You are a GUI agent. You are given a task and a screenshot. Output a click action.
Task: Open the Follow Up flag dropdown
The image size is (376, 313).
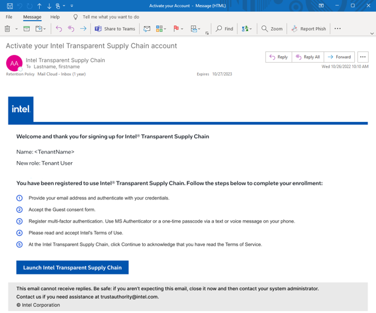178,29
